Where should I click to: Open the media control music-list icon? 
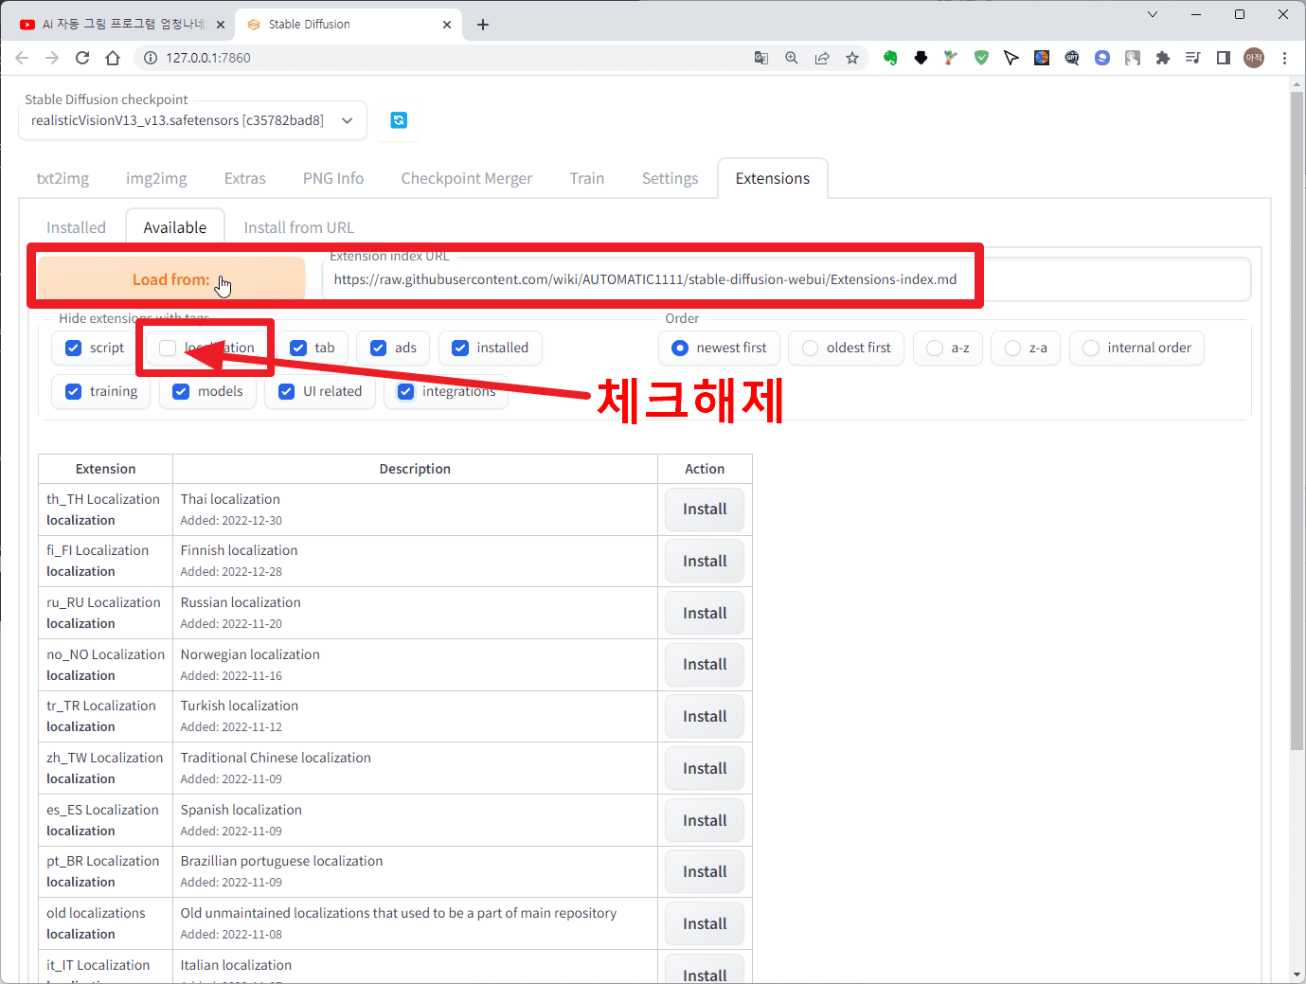pyautogui.click(x=1193, y=58)
